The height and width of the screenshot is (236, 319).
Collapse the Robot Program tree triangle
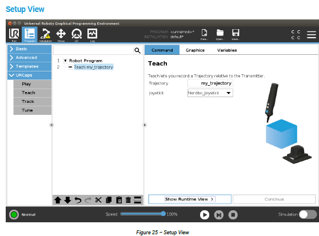[65, 61]
